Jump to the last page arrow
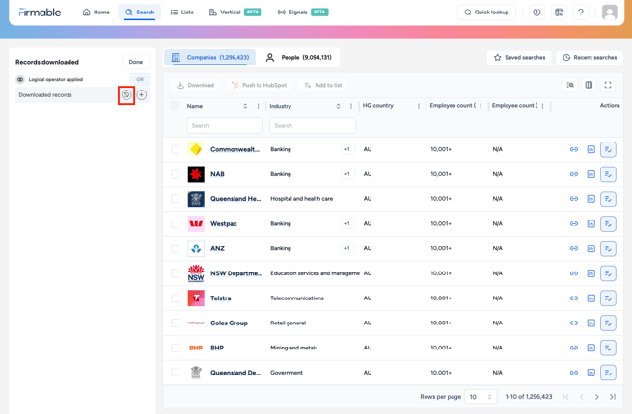 [x=613, y=397]
